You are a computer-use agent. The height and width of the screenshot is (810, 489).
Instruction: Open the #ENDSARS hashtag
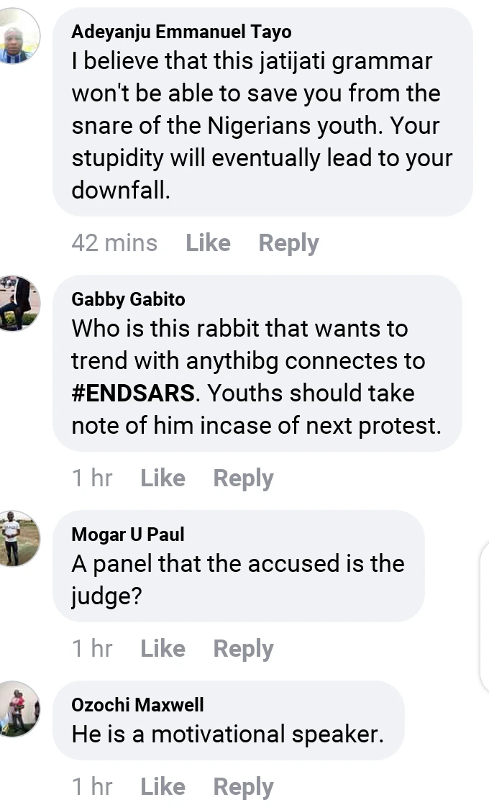coord(133,393)
